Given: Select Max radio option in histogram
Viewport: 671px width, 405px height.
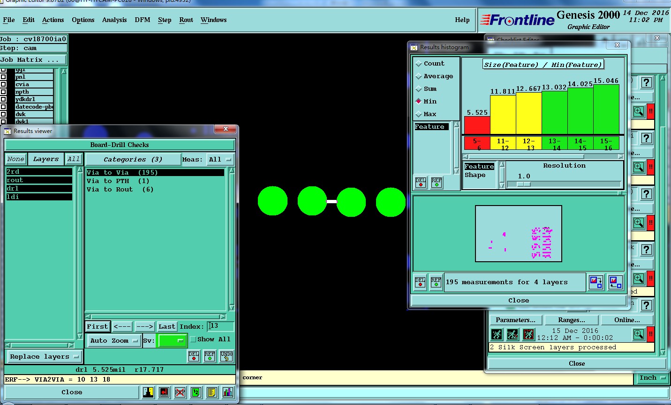Looking at the screenshot, I should 419,114.
